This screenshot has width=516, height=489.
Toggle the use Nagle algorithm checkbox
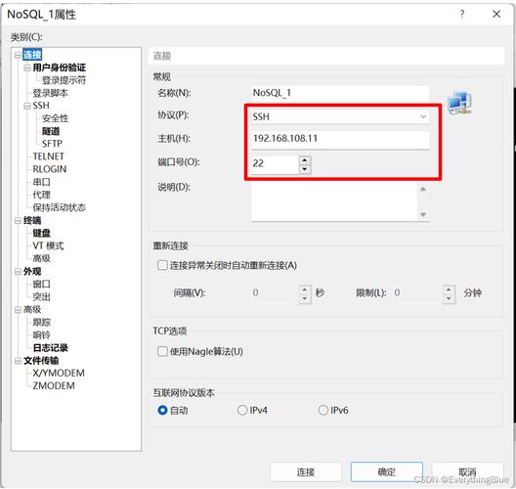pos(162,351)
